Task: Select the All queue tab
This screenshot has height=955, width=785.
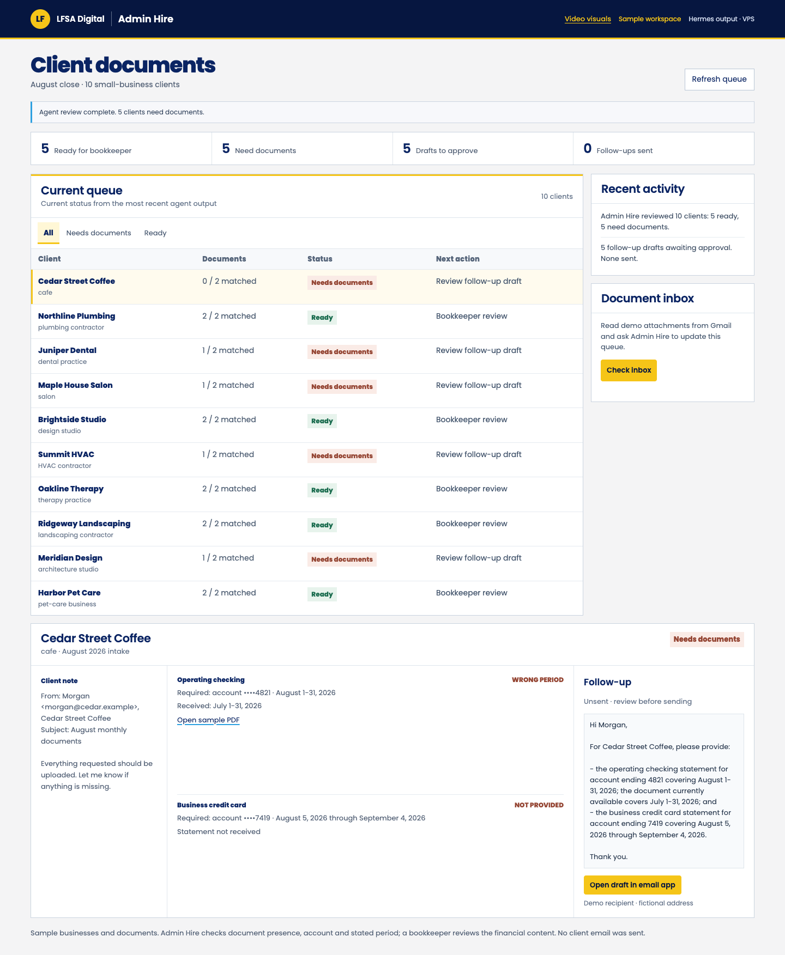Action: coord(49,233)
